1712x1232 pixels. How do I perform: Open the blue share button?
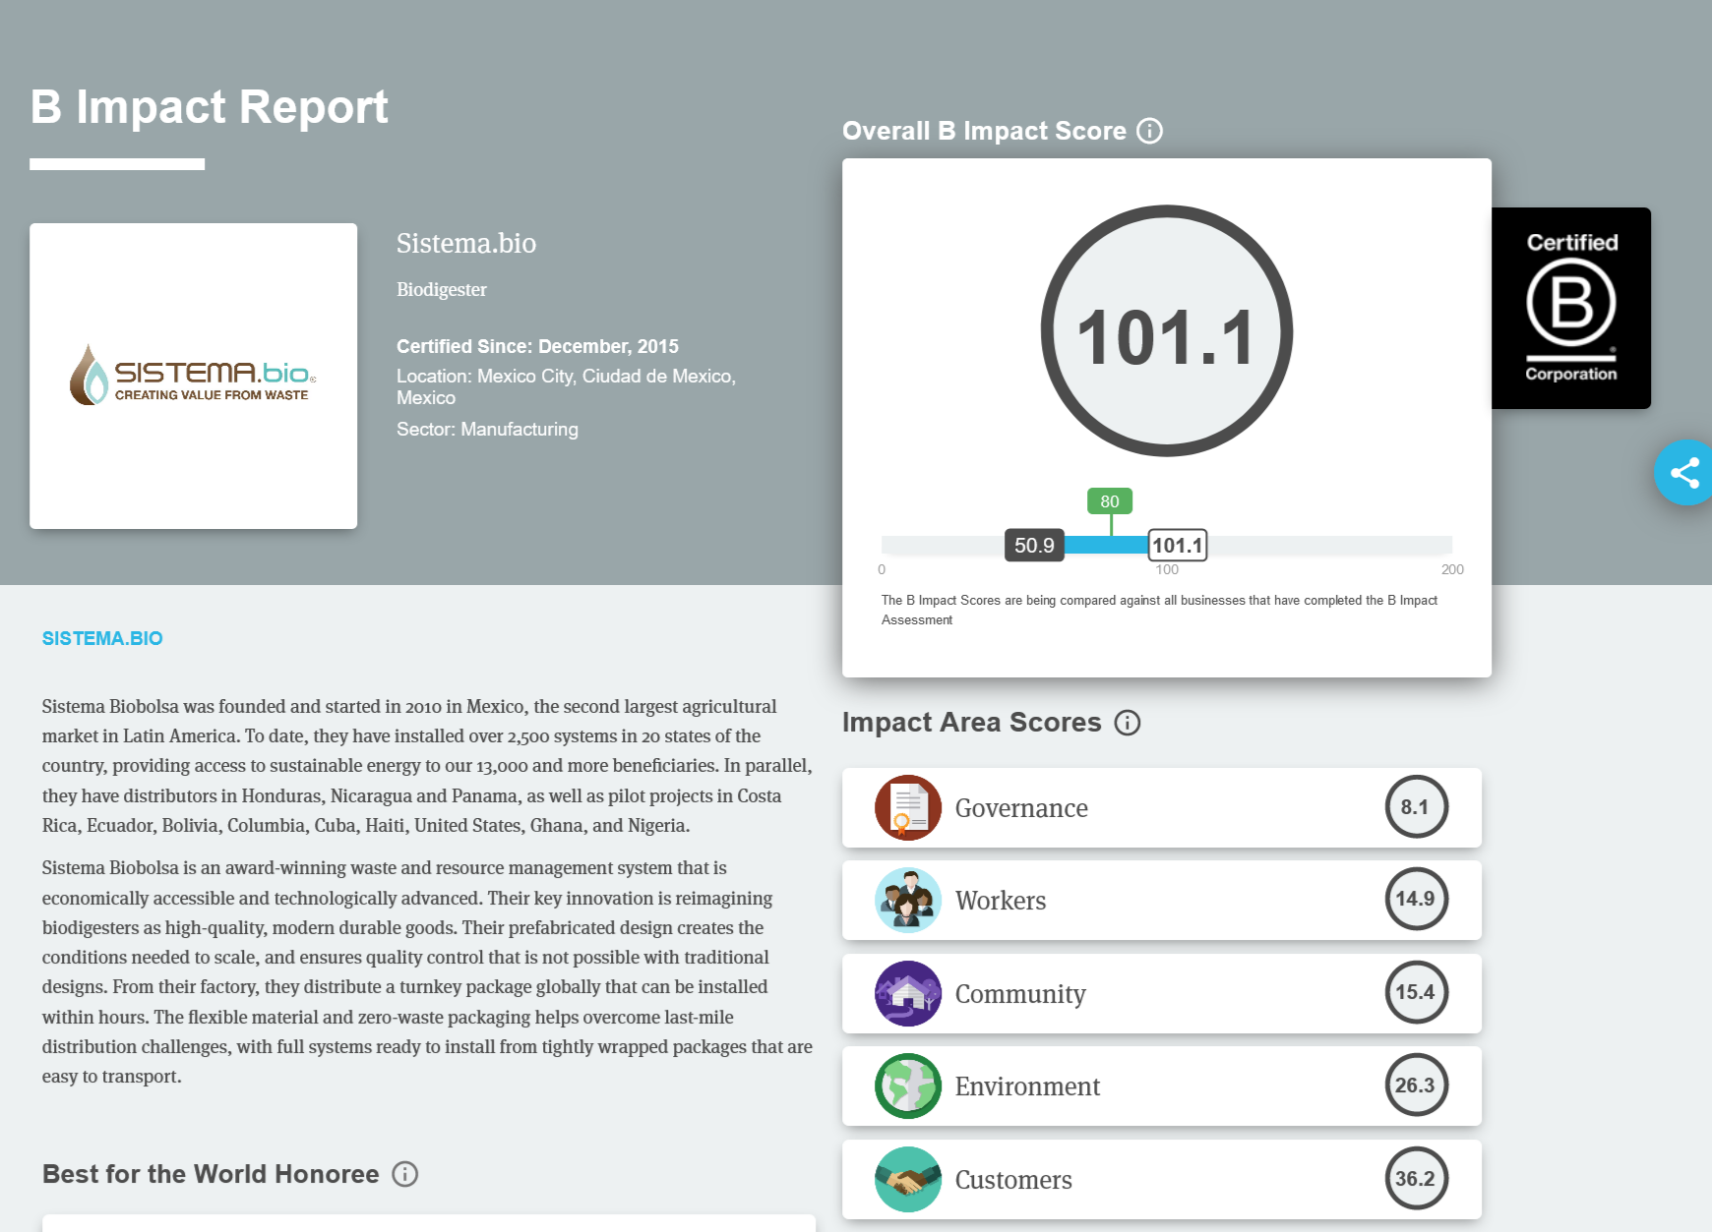pos(1684,473)
